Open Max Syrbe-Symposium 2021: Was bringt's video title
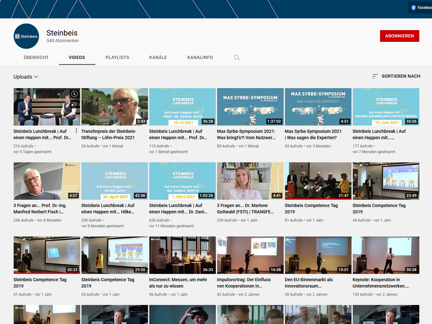Viewport: 432px width, 324px height. 246,134
